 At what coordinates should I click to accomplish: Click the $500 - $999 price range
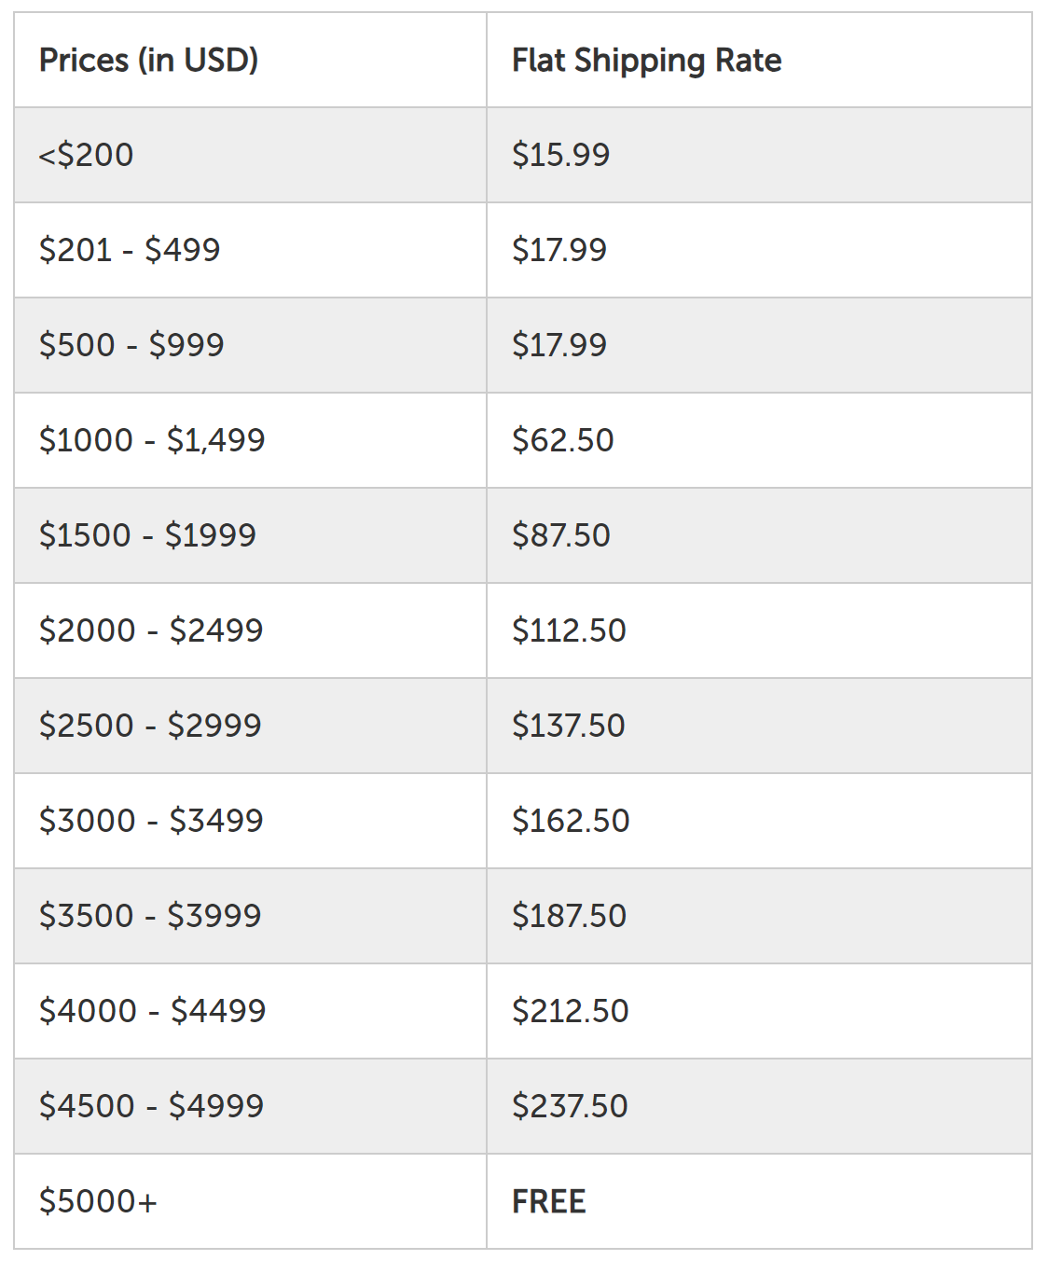point(131,345)
